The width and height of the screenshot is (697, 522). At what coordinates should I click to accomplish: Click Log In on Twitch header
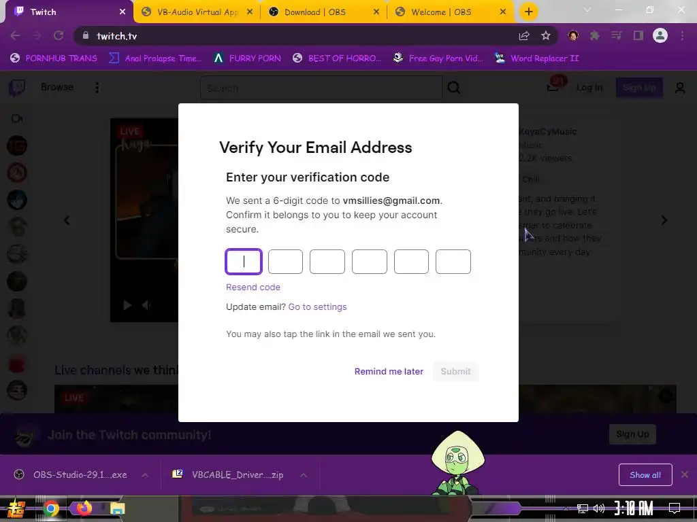[x=589, y=88]
